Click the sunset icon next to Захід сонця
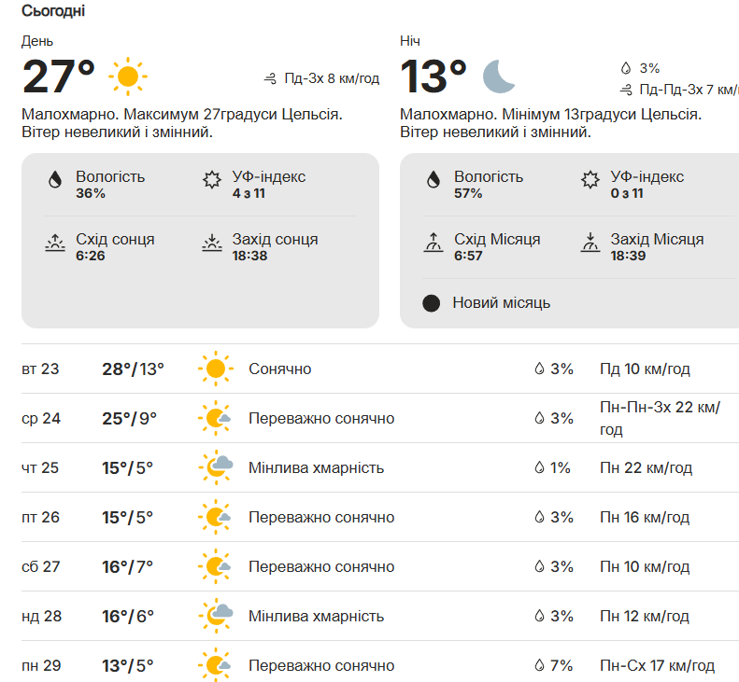This screenshot has width=739, height=682. 212,243
